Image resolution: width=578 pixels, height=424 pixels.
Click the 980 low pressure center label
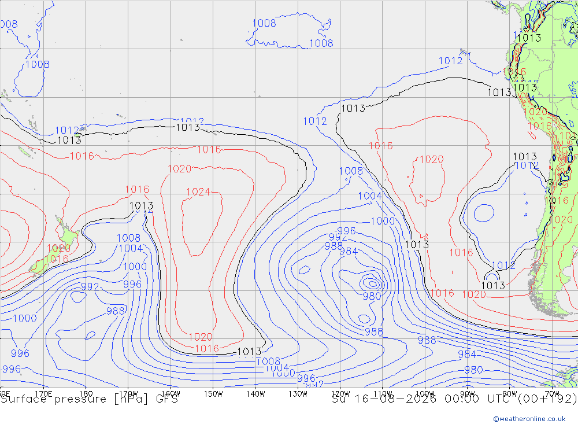coord(372,296)
